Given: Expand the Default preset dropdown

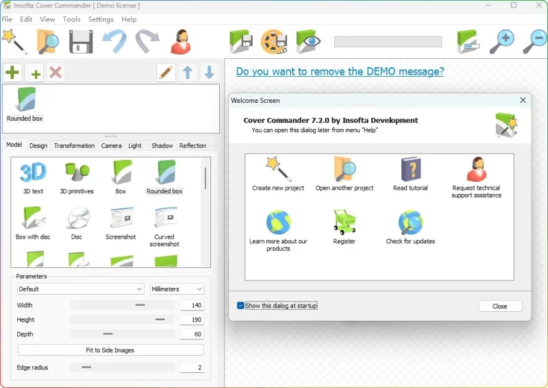Looking at the screenshot, I should 81,289.
